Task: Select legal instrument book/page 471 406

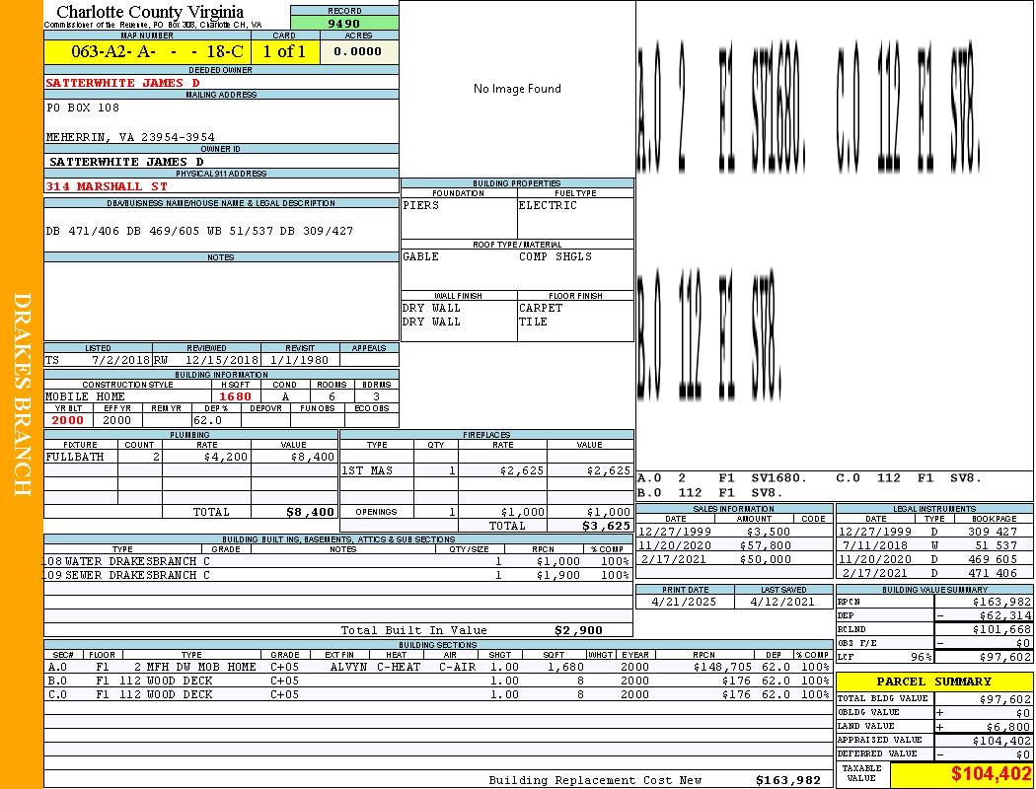Action: point(993,574)
